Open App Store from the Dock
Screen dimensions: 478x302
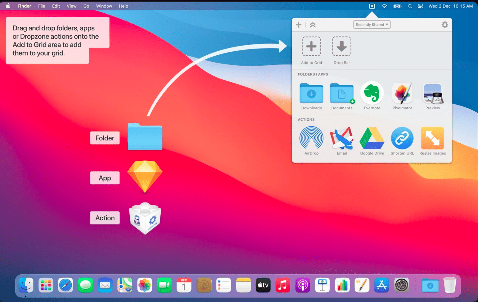tap(381, 285)
